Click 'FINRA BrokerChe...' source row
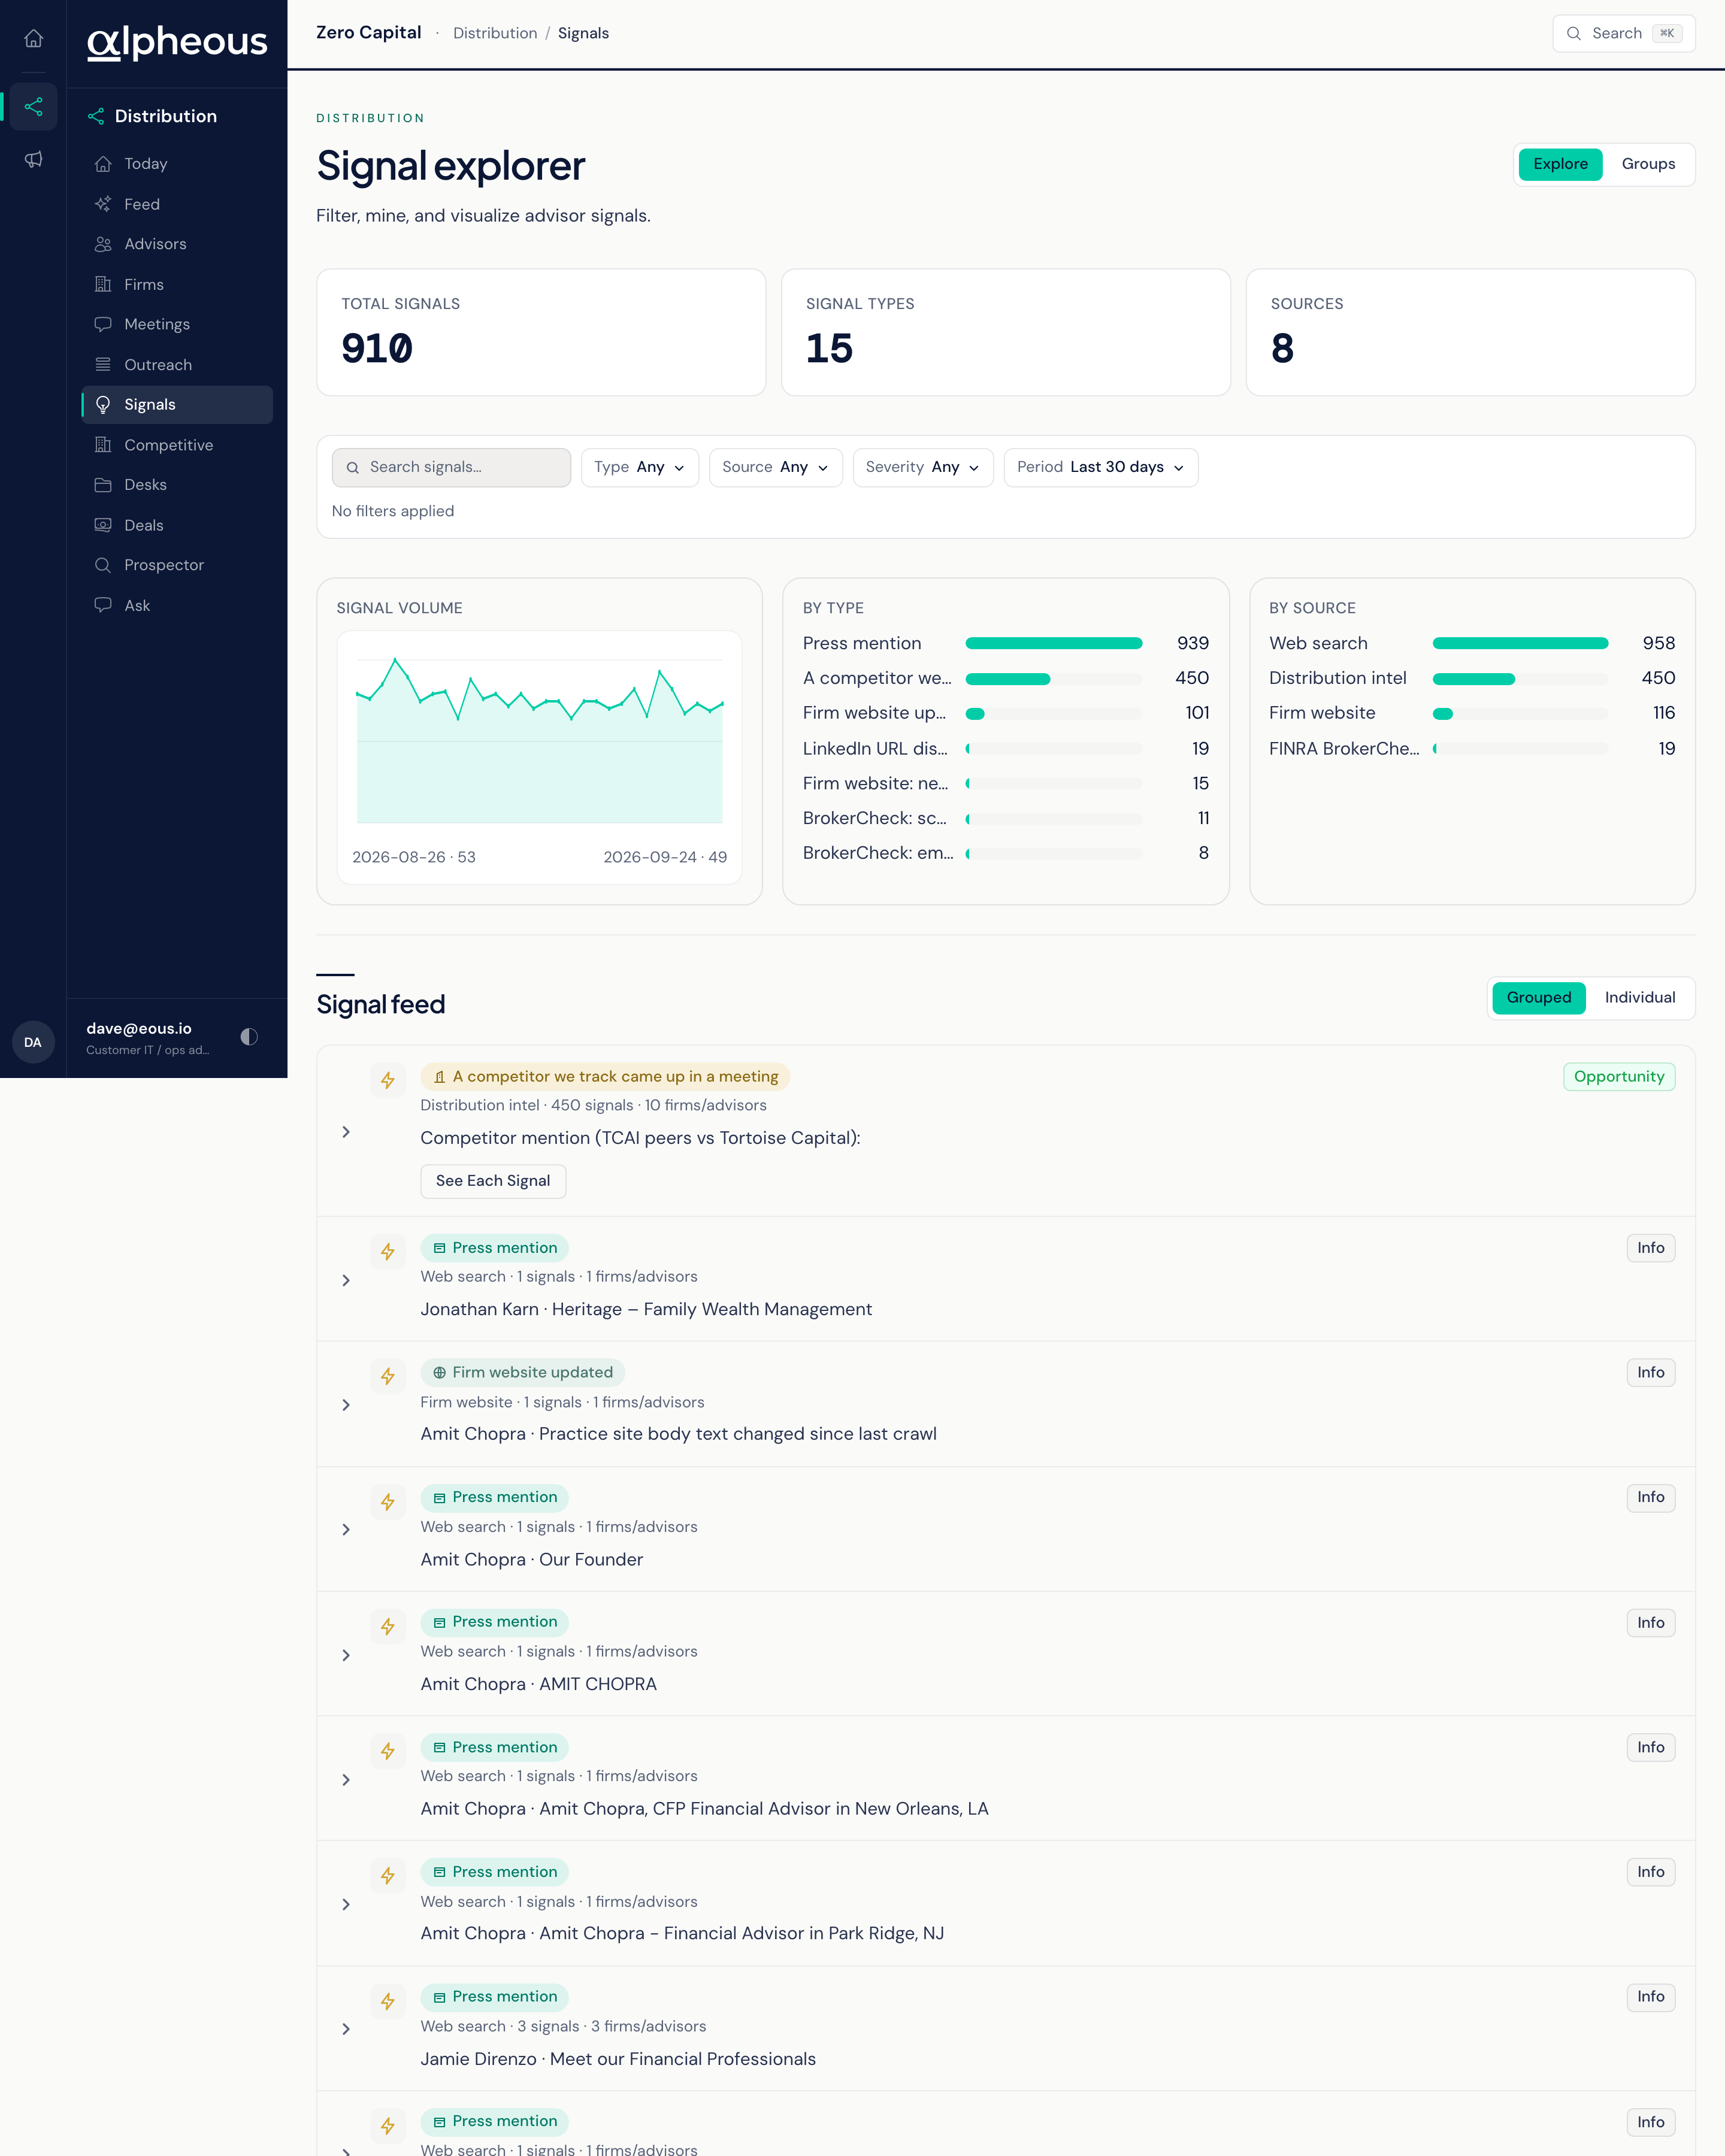The height and width of the screenshot is (2156, 1725). tap(1471, 748)
